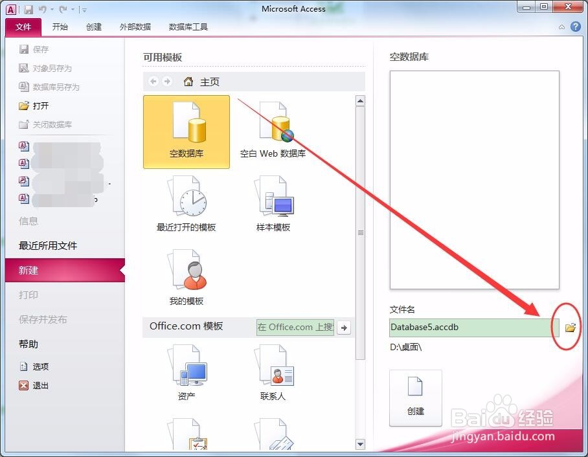Select 打印 in the backstage menu

[28, 295]
